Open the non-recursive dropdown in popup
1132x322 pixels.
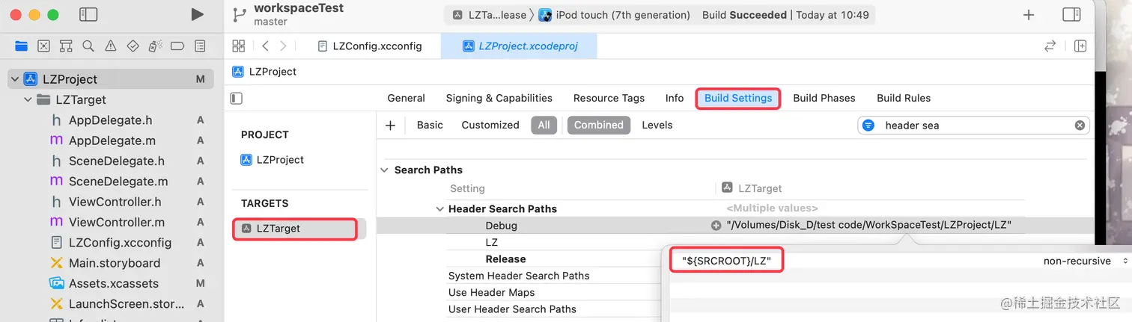1086,261
